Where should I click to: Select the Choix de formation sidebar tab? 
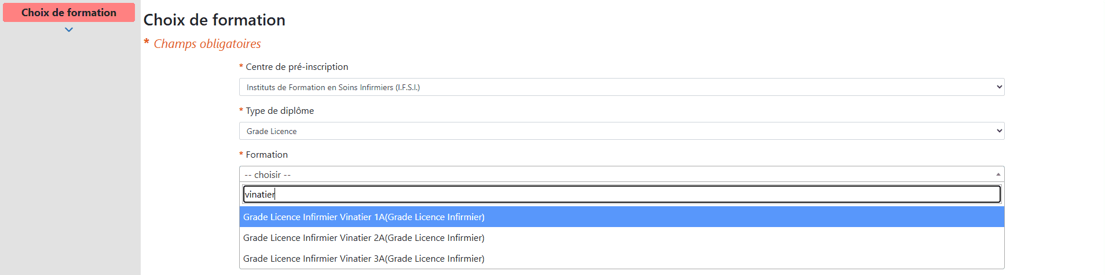click(69, 13)
